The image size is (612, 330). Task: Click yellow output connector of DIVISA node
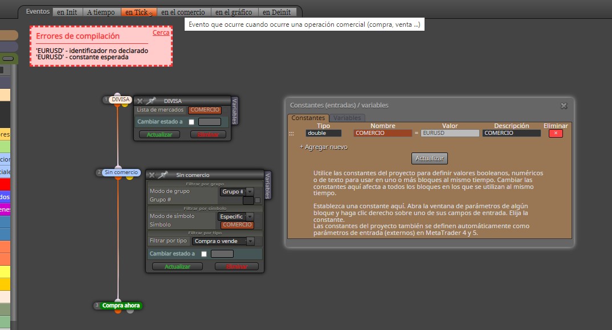pyautogui.click(x=125, y=105)
